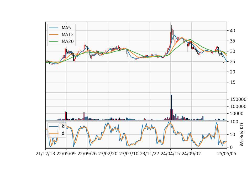Click the blue MA5 legend line sample
Screen dimensions: 252x181
tap(54, 28)
